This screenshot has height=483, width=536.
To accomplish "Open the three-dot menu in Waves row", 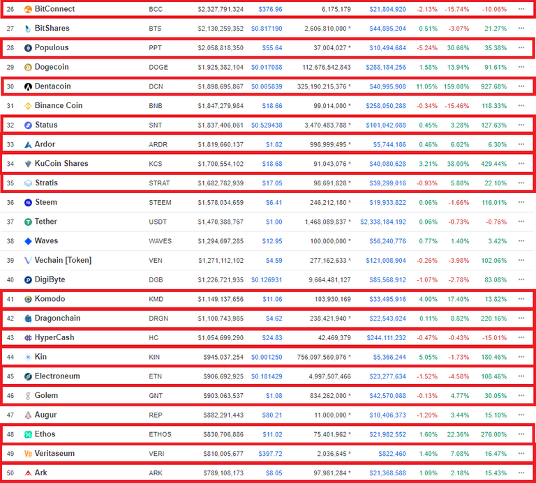I will 521,240.
